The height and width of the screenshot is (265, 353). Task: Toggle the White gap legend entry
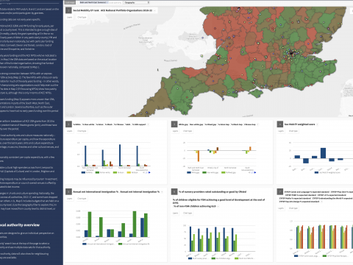coord(193,172)
